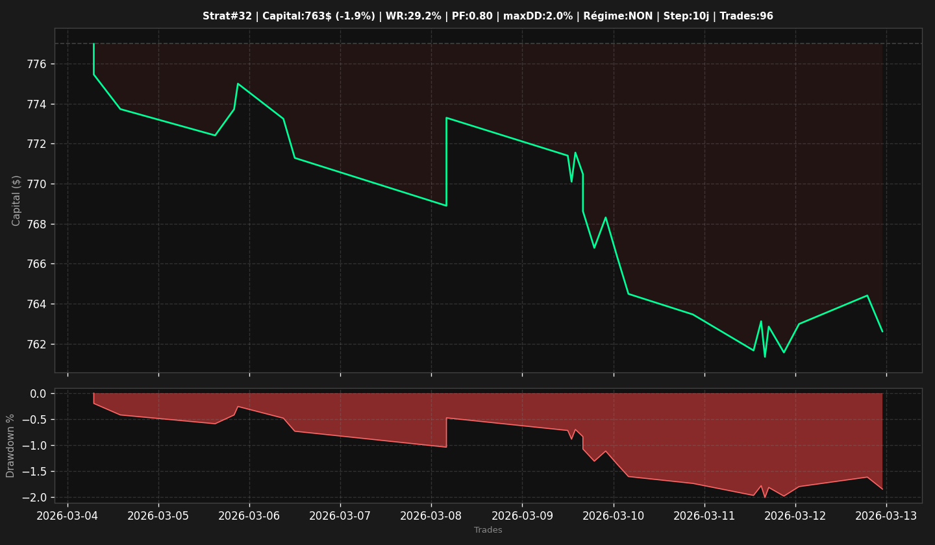Screen dimensions: 935x545
Task: Click the 2026-03-10 date label
Action: pyautogui.click(x=614, y=516)
